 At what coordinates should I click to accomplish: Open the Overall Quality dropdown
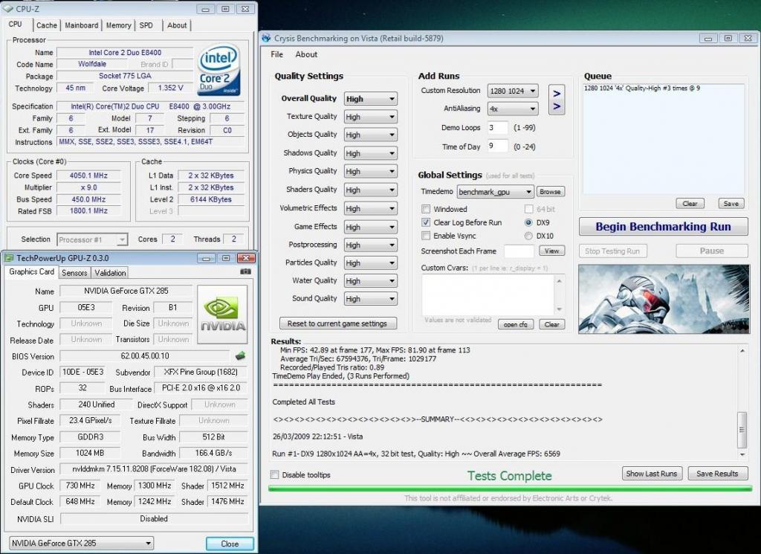(370, 99)
